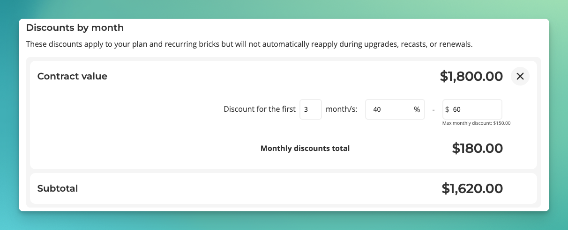Focus the percentage discount field showing 40
The image size is (568, 230).
[x=395, y=109]
